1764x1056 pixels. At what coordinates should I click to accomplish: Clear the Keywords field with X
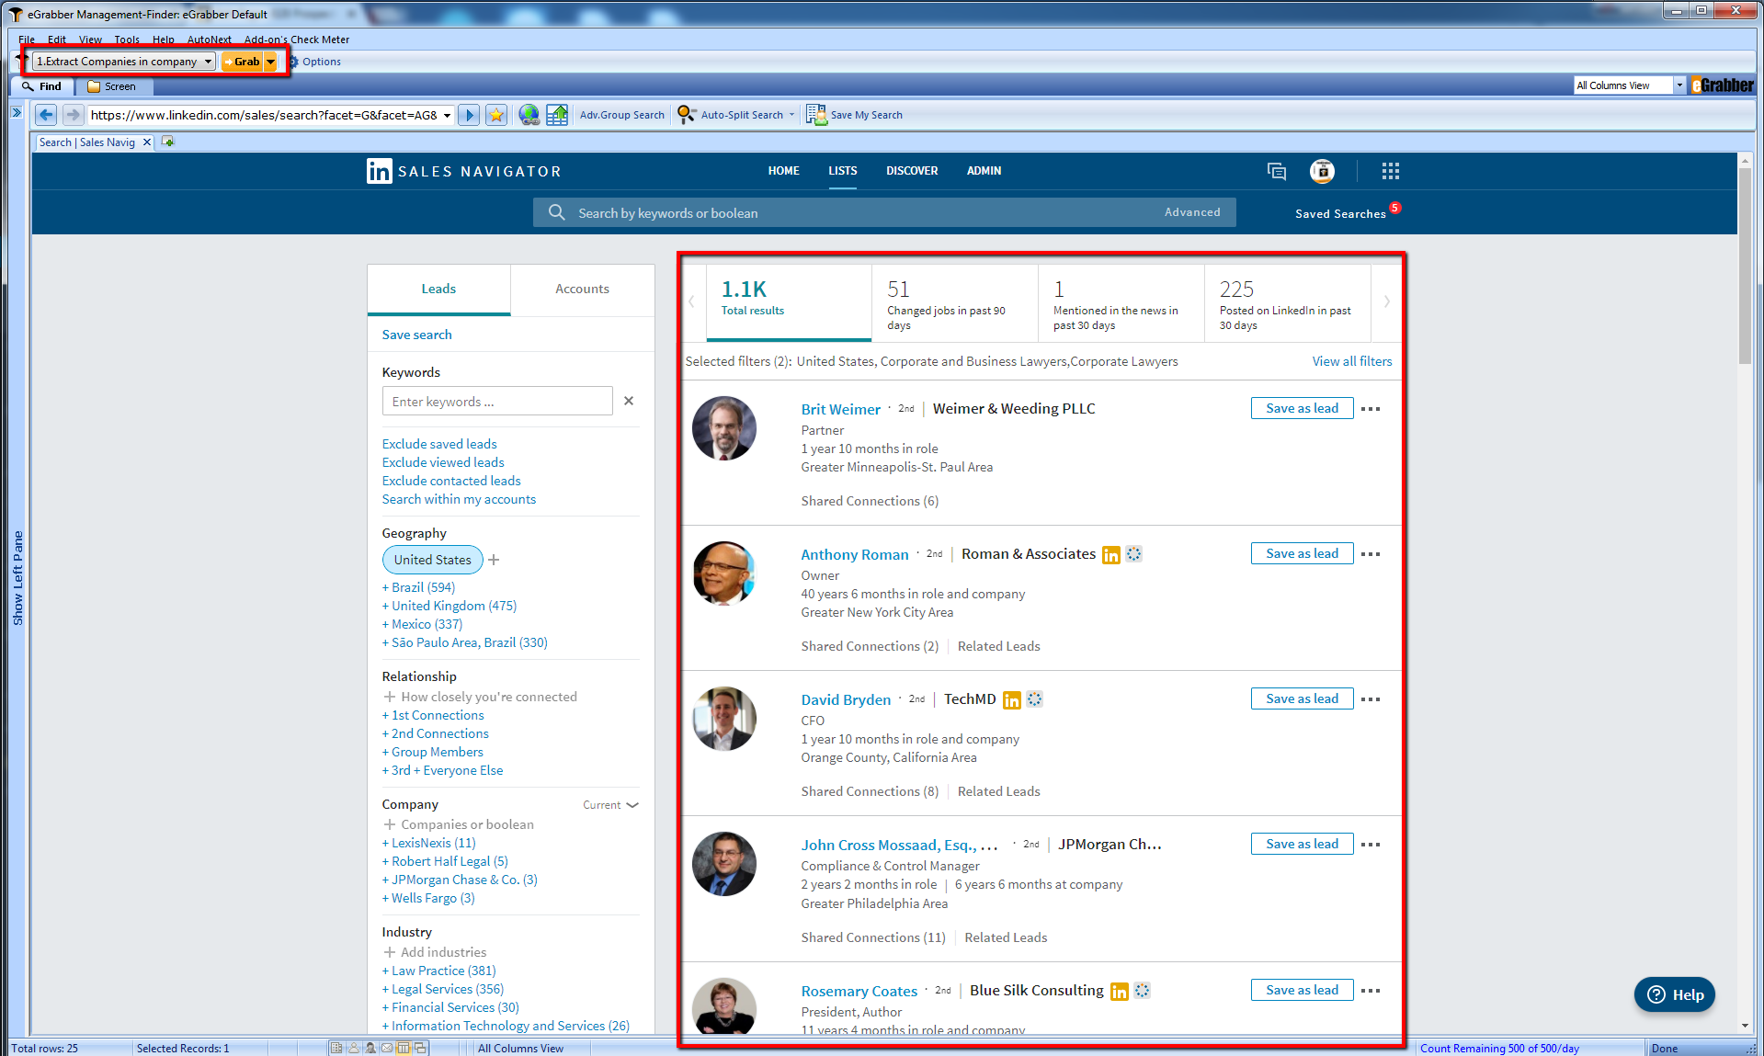tap(629, 401)
